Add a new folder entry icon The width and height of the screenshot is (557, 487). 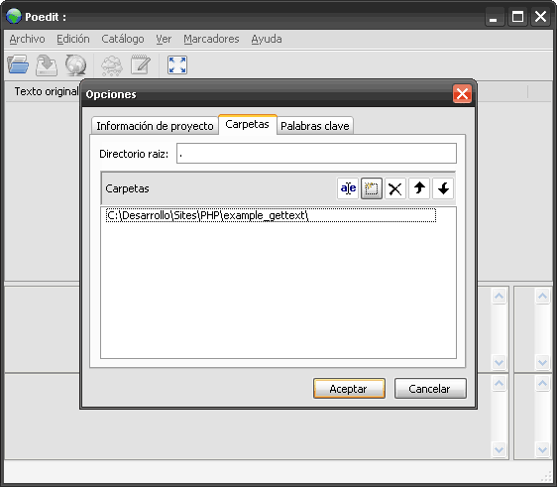tap(372, 188)
